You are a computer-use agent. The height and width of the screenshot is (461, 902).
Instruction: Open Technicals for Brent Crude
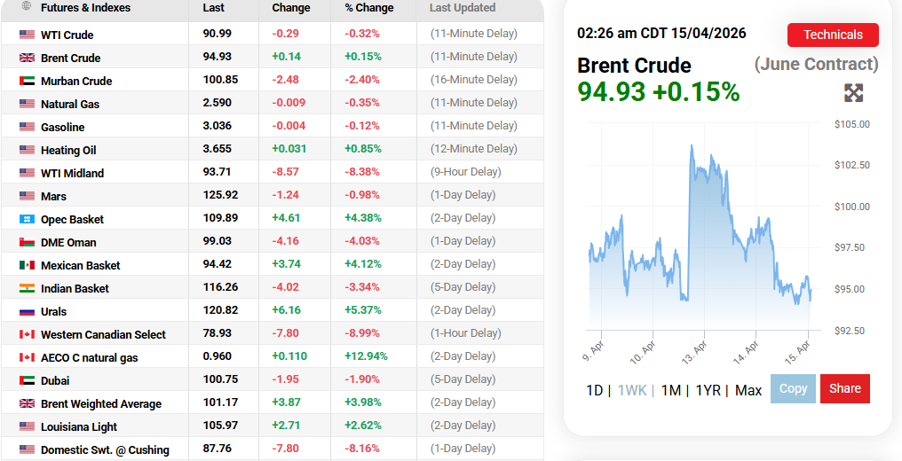[x=833, y=35]
